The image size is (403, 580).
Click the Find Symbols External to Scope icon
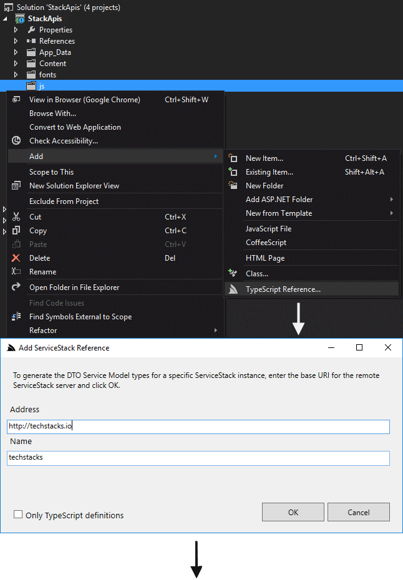(16, 316)
